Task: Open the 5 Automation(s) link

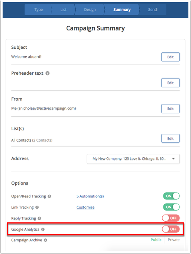Action: [x=90, y=196]
